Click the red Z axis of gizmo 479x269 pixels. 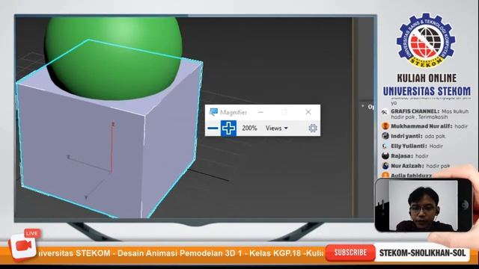pyautogui.click(x=112, y=148)
